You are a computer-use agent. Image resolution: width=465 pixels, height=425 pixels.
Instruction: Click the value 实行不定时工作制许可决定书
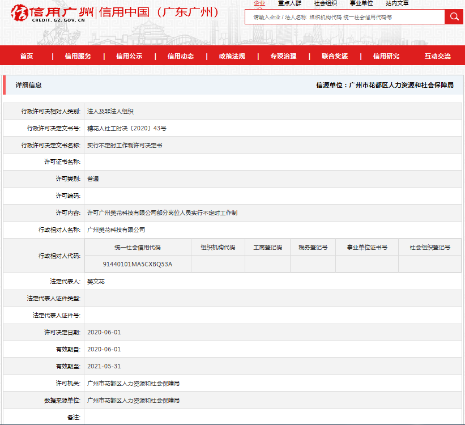click(x=125, y=146)
